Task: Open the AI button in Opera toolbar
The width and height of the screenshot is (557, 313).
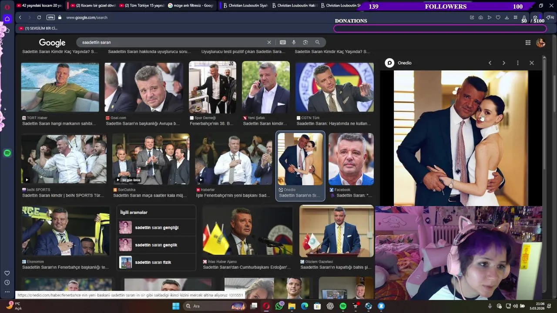Action: 550,17
